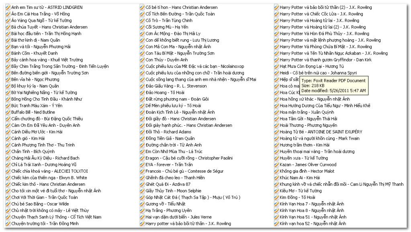Click the PDF icon beside Anh em Tim sư tử
Image resolution: width=411 pixels, height=232 pixels.
coord(8,7)
